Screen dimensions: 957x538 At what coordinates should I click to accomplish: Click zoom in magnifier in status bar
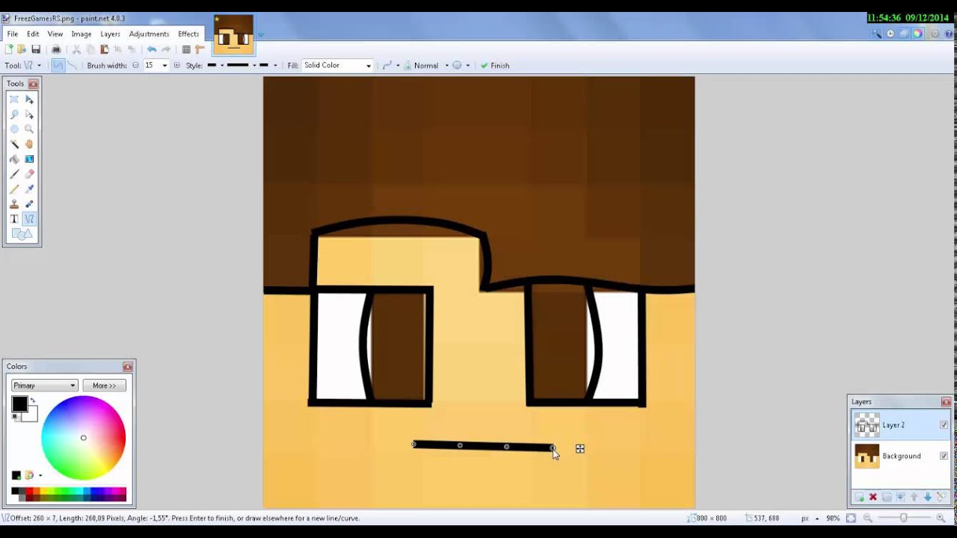941,518
